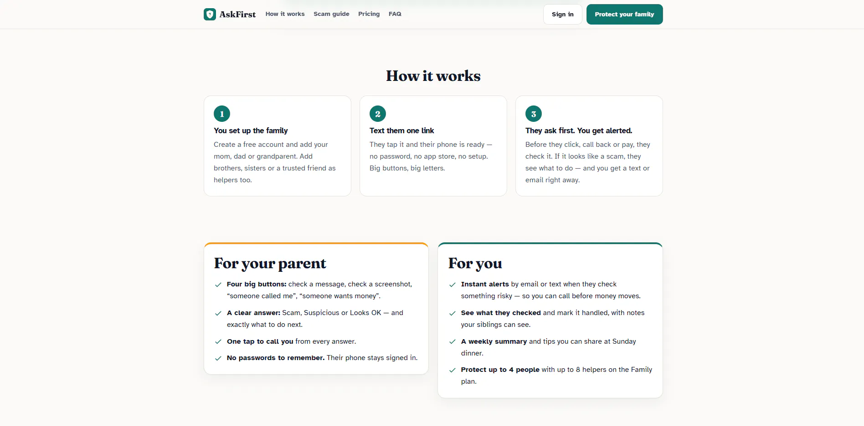Click the step 1 number badge
This screenshot has height=426, width=864.
222,114
